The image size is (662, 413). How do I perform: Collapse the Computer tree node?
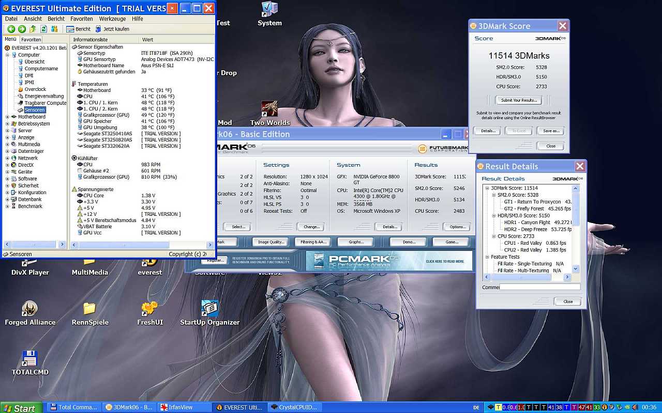[x=7, y=55]
